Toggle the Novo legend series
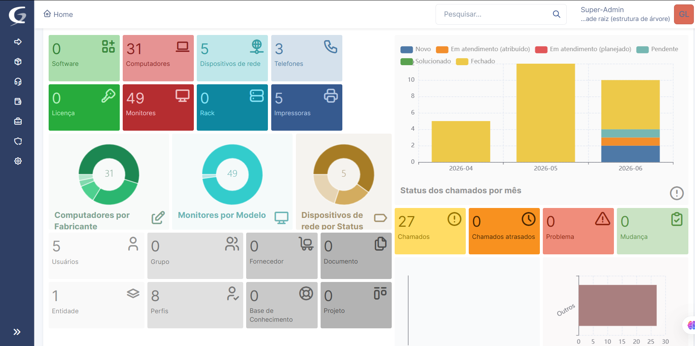Screen dimensions: 695x346 [x=416, y=49]
